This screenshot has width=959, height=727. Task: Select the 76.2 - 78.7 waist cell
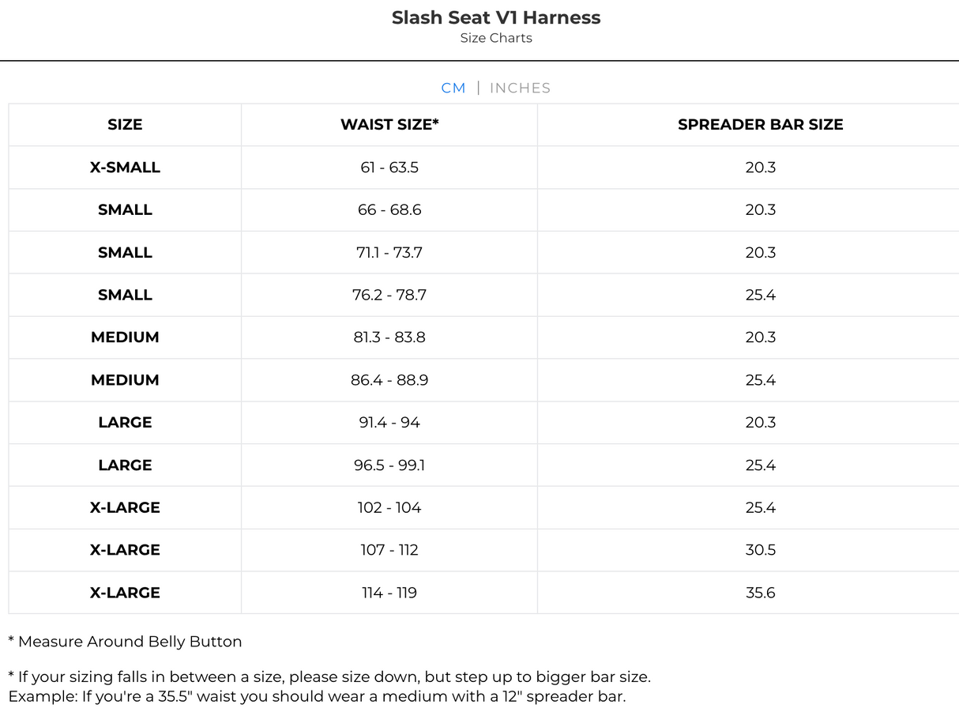(x=389, y=295)
